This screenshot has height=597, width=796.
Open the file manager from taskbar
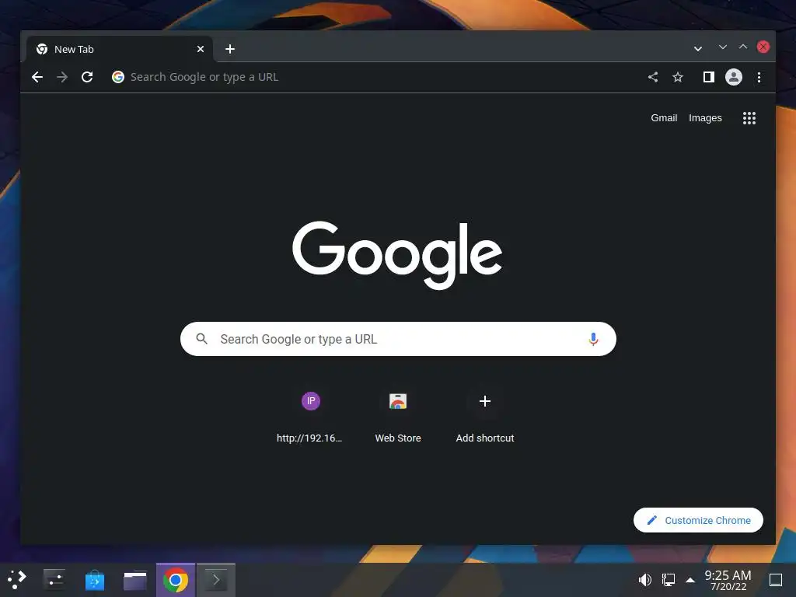pos(135,580)
